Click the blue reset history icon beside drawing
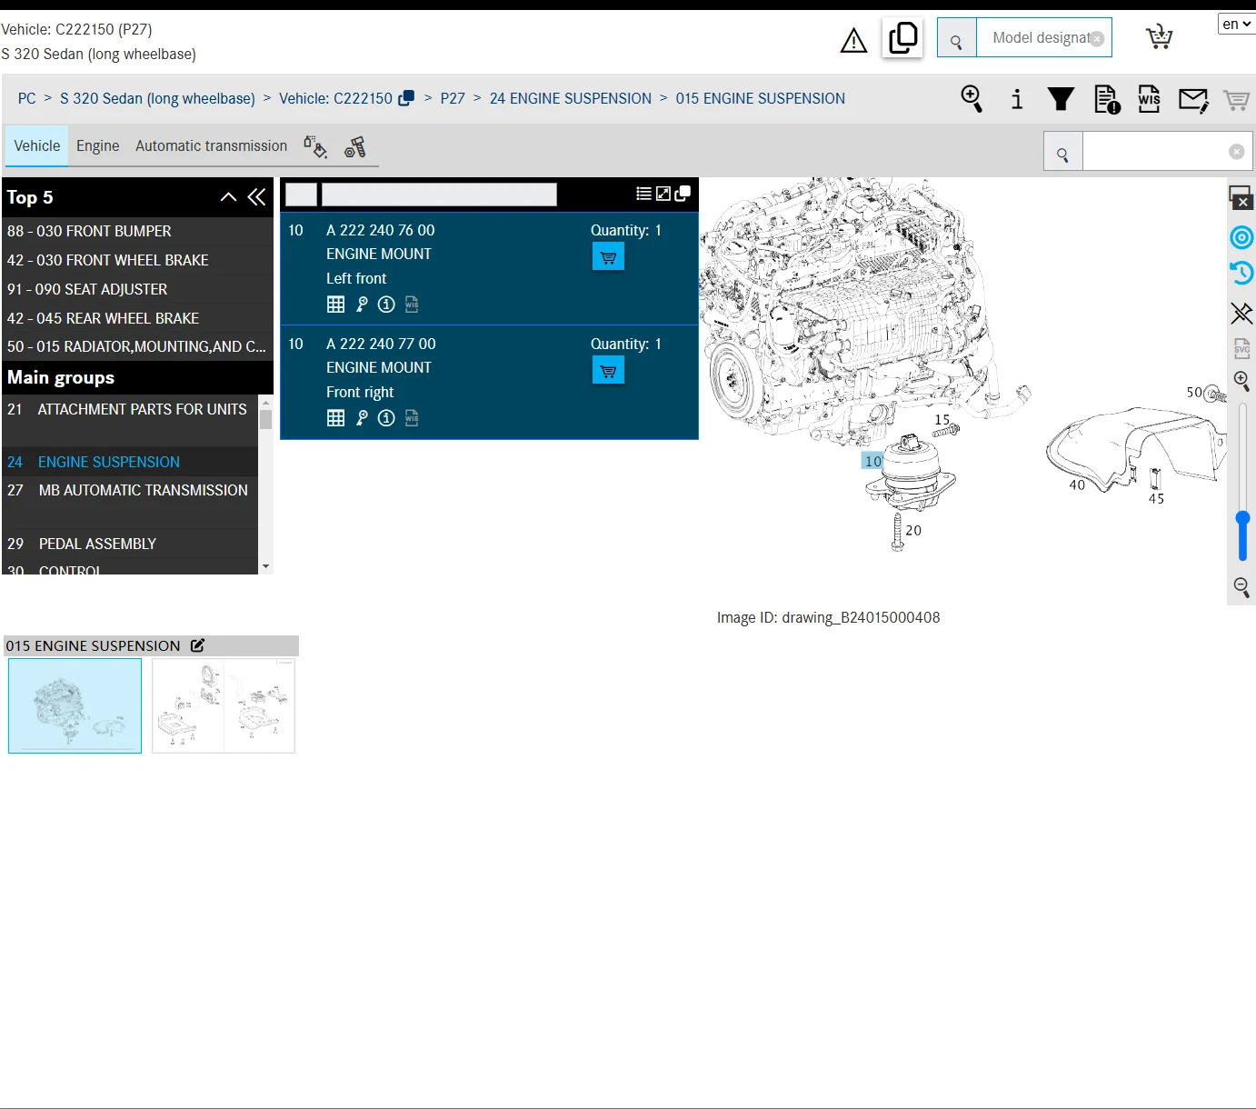1256x1109 pixels. click(1241, 273)
